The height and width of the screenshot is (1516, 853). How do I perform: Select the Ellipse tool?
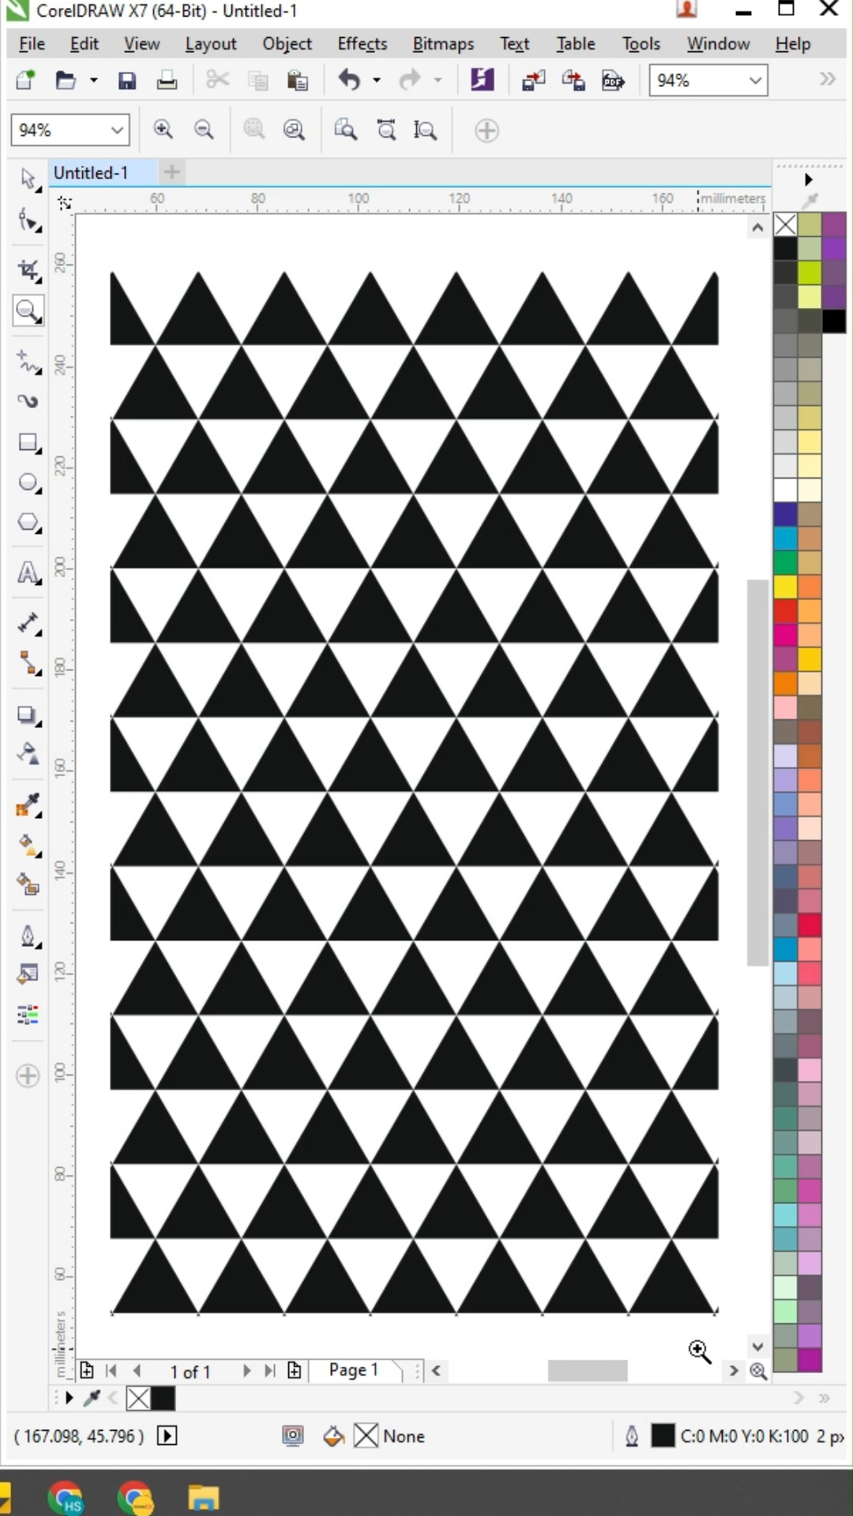(28, 482)
